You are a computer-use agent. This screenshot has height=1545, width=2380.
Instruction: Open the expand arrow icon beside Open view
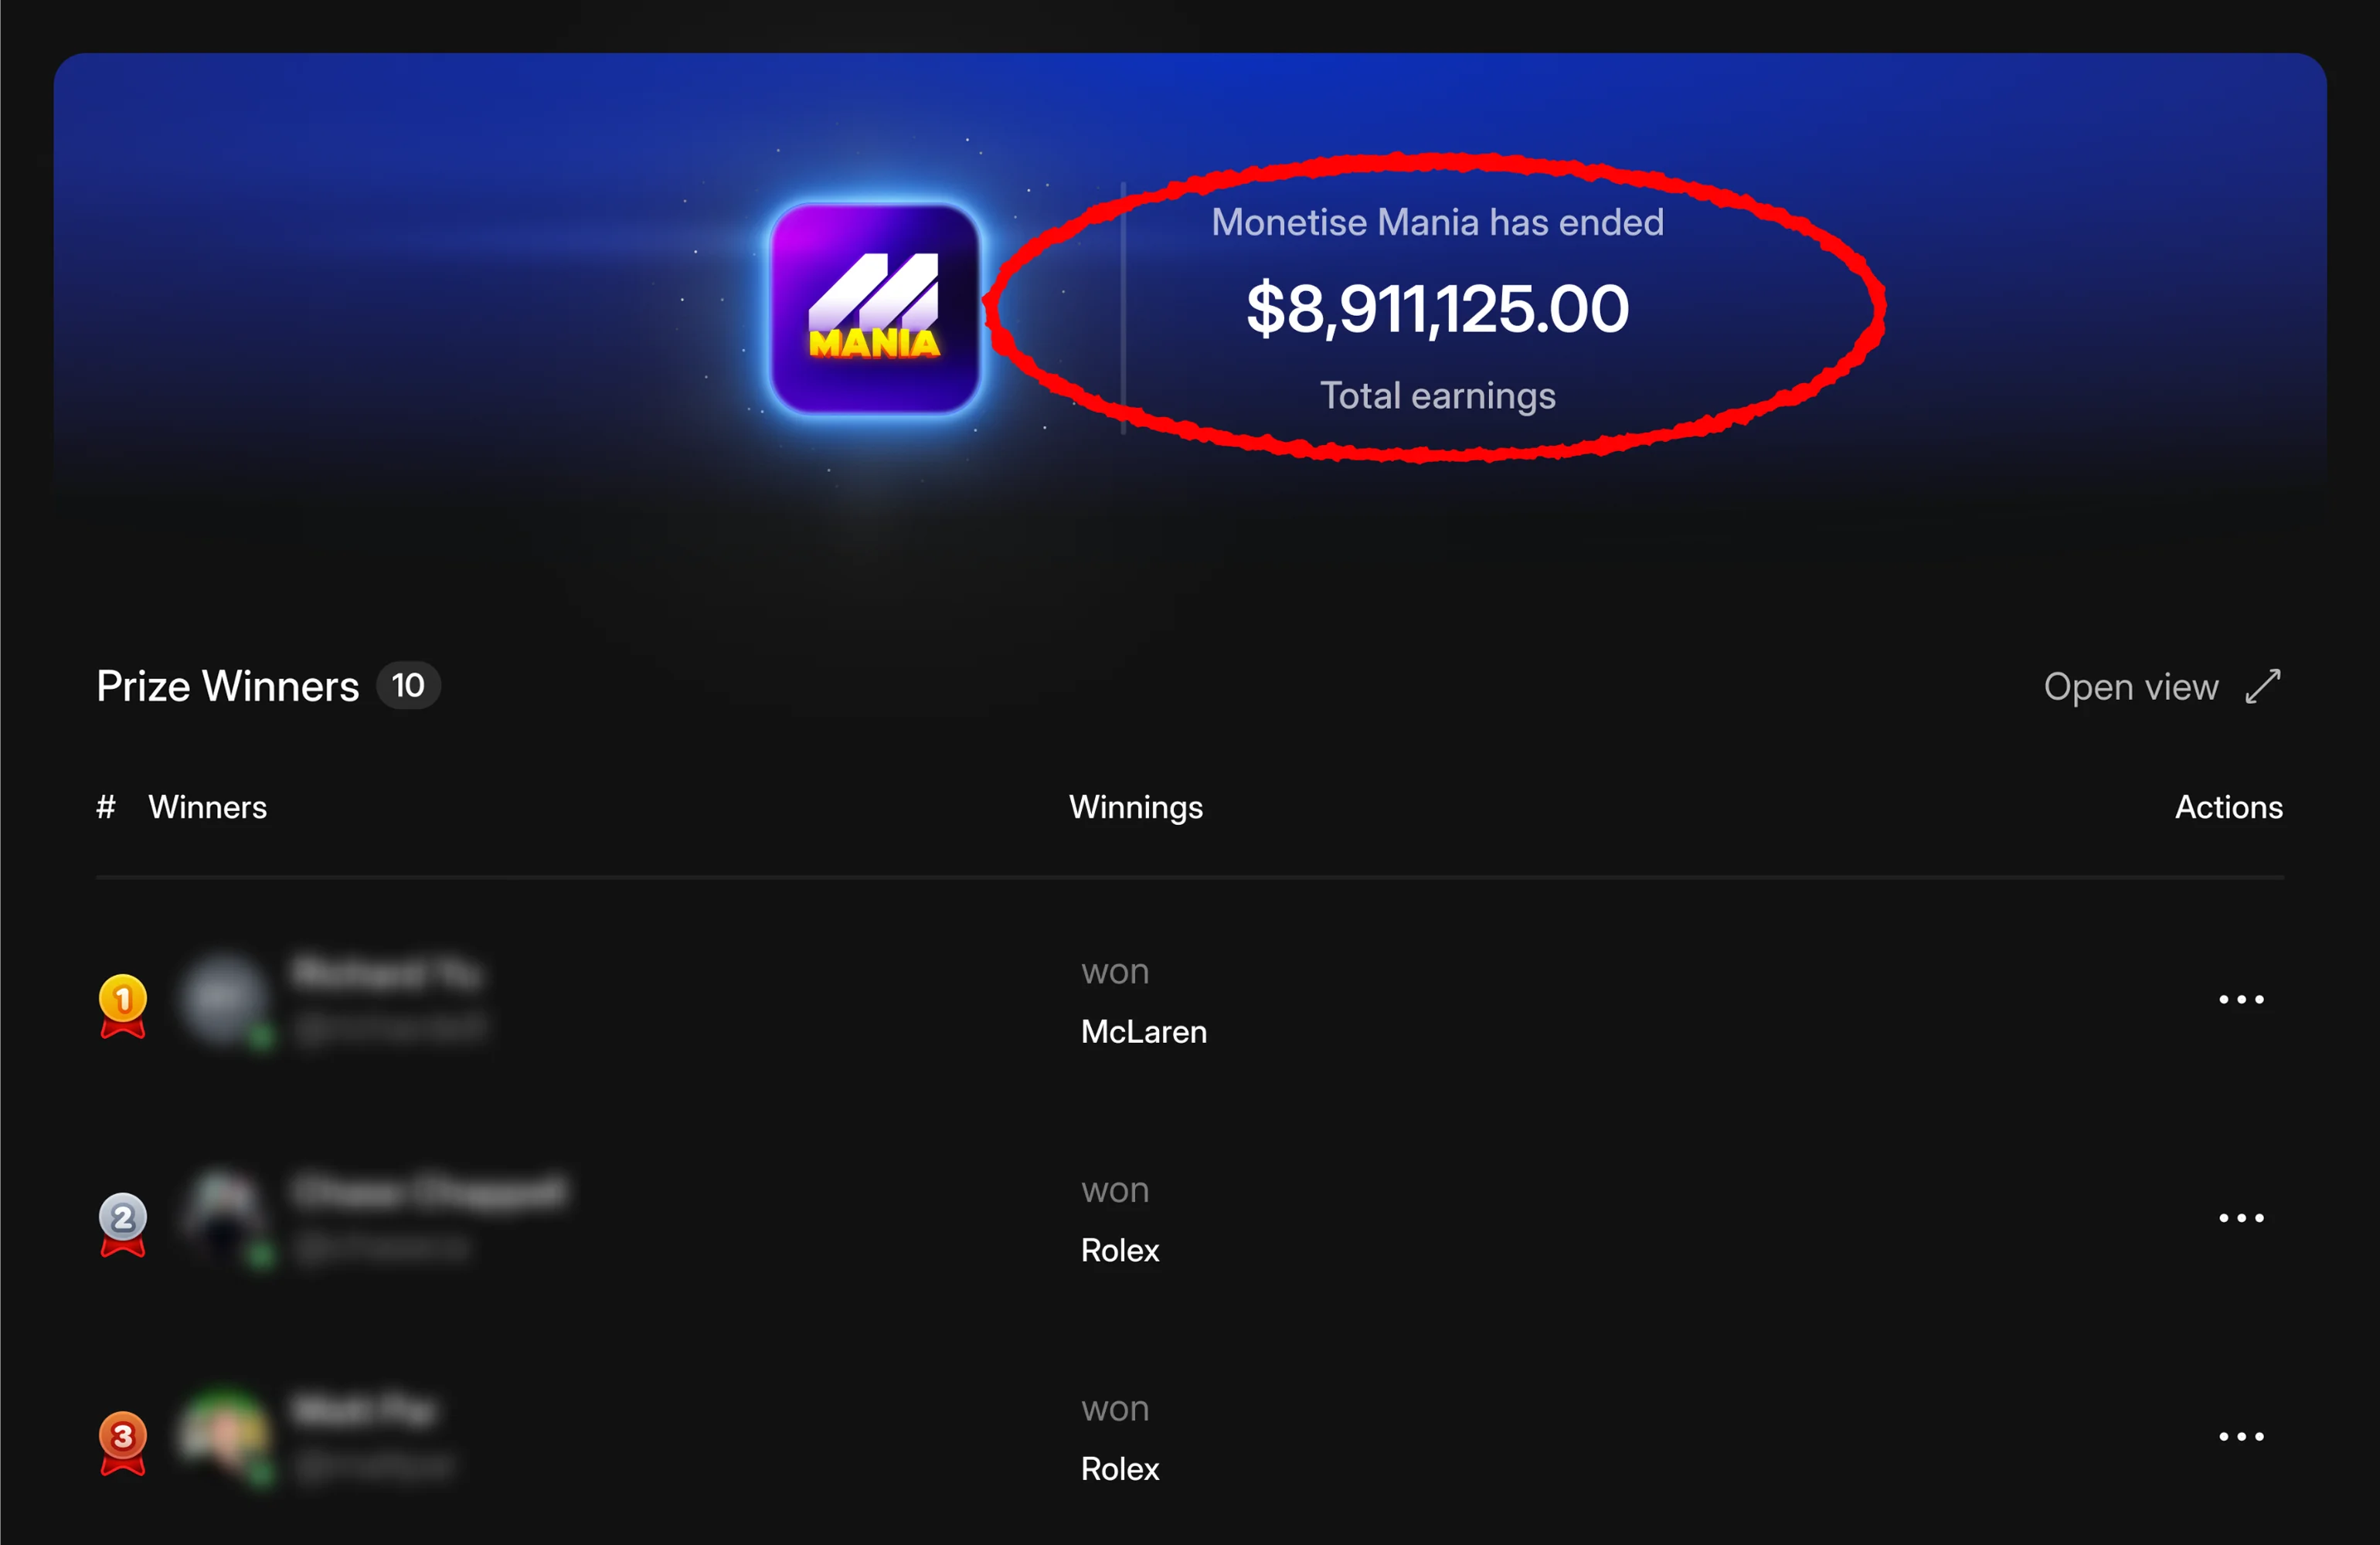coord(2262,687)
